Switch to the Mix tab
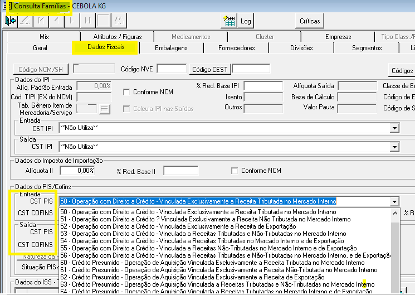415x295 pixels. click(44, 37)
